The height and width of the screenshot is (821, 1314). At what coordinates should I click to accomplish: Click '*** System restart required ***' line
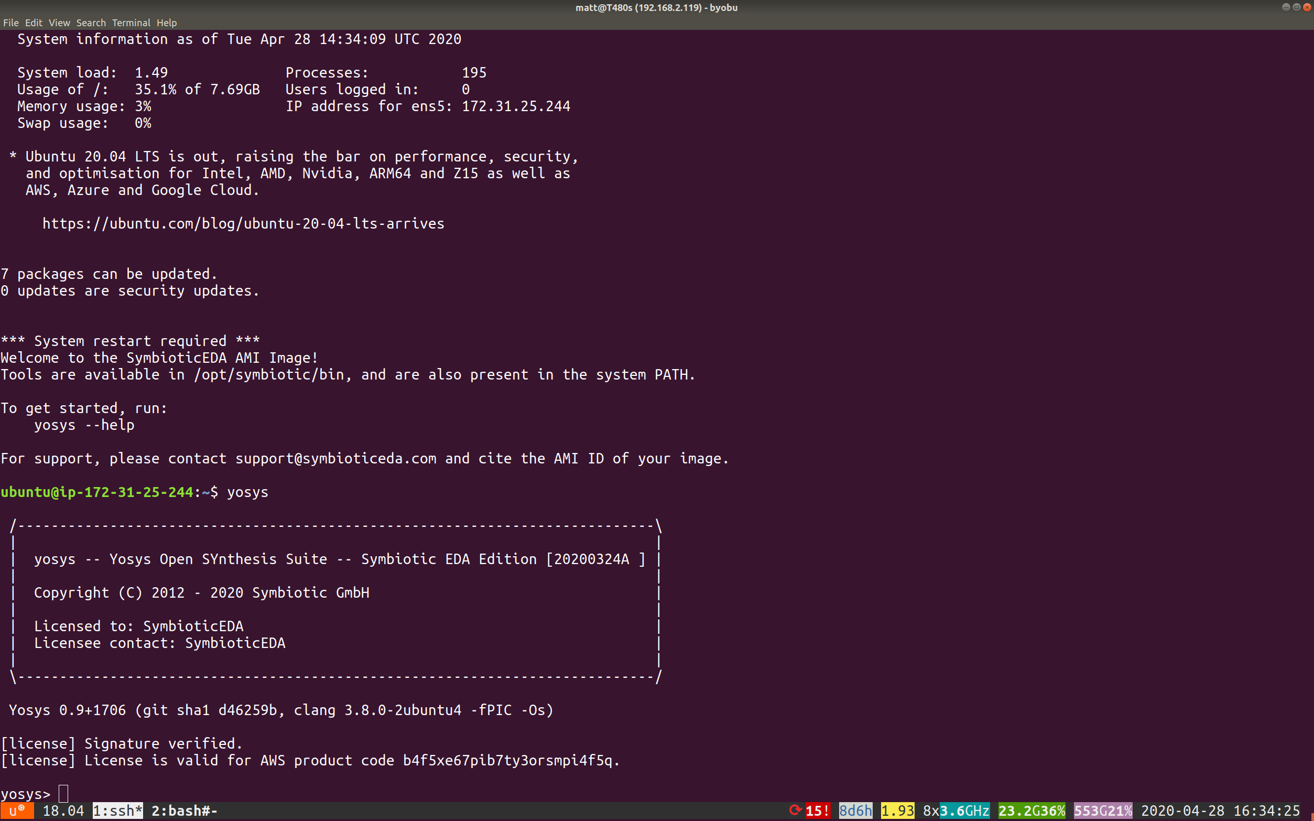131,341
